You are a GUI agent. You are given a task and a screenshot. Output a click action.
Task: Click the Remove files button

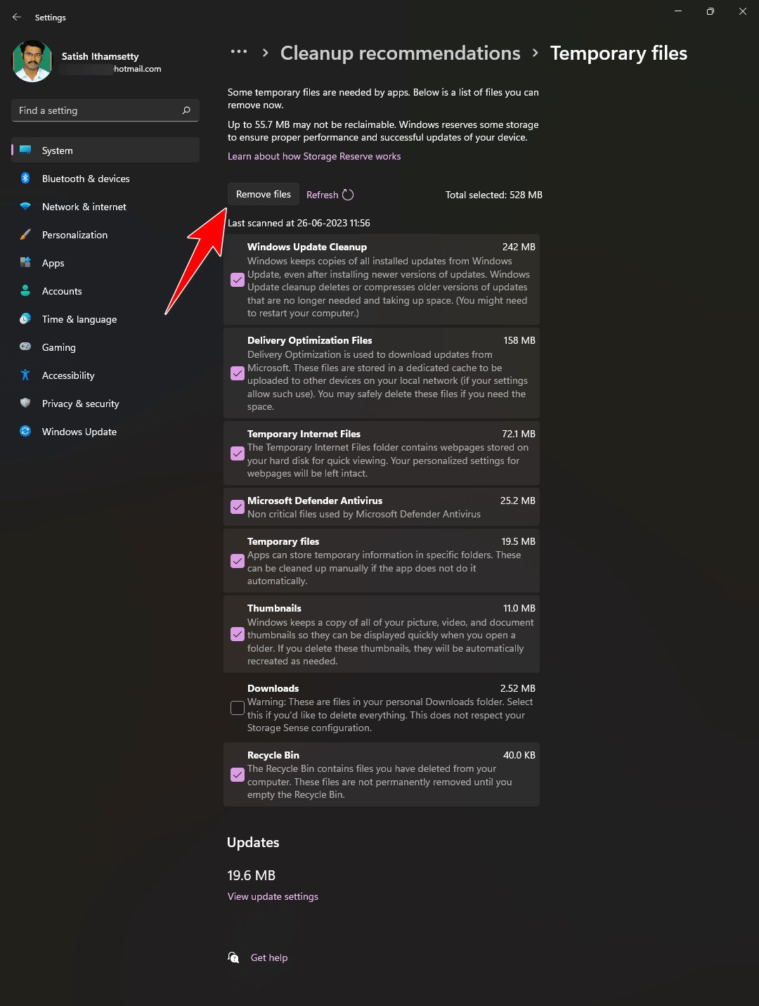pyautogui.click(x=263, y=194)
